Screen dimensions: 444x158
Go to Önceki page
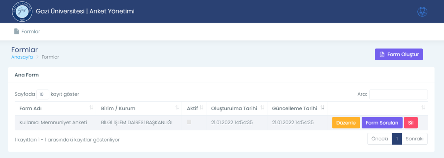pos(380,139)
